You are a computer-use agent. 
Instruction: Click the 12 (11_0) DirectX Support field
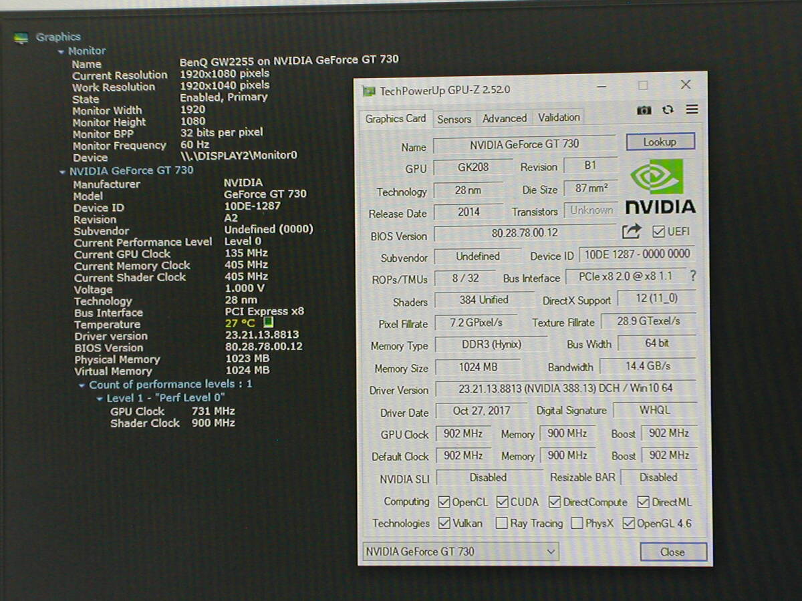pyautogui.click(x=656, y=299)
